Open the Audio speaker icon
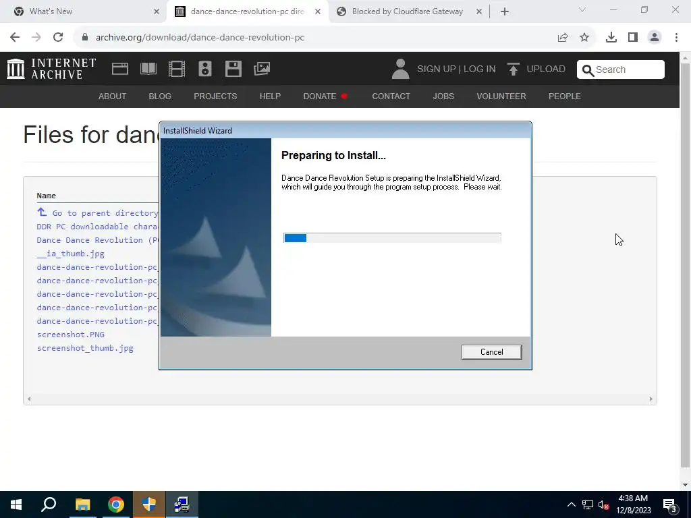This screenshot has width=691, height=518. tap(205, 69)
